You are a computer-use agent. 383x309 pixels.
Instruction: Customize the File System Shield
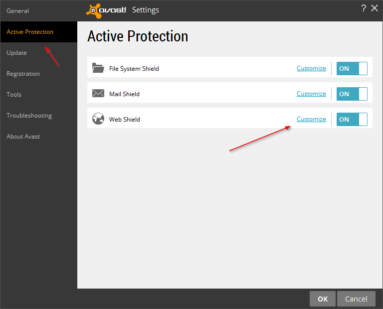pos(311,68)
